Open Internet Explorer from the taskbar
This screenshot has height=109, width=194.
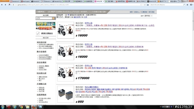click(x=15, y=107)
